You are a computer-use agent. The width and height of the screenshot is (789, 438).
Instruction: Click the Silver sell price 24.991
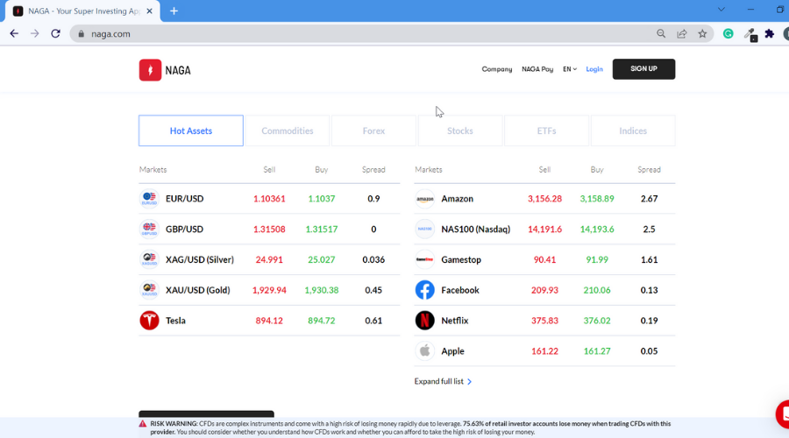click(x=269, y=259)
